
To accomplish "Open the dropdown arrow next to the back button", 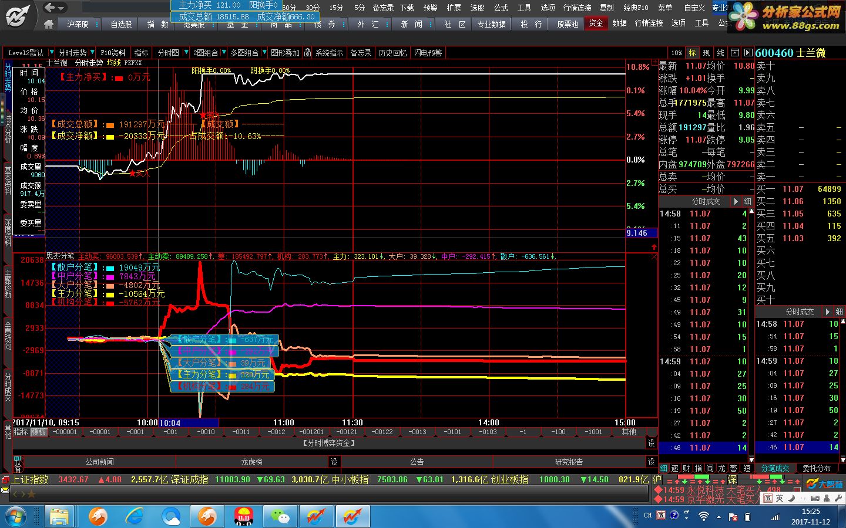I will click(61, 8).
